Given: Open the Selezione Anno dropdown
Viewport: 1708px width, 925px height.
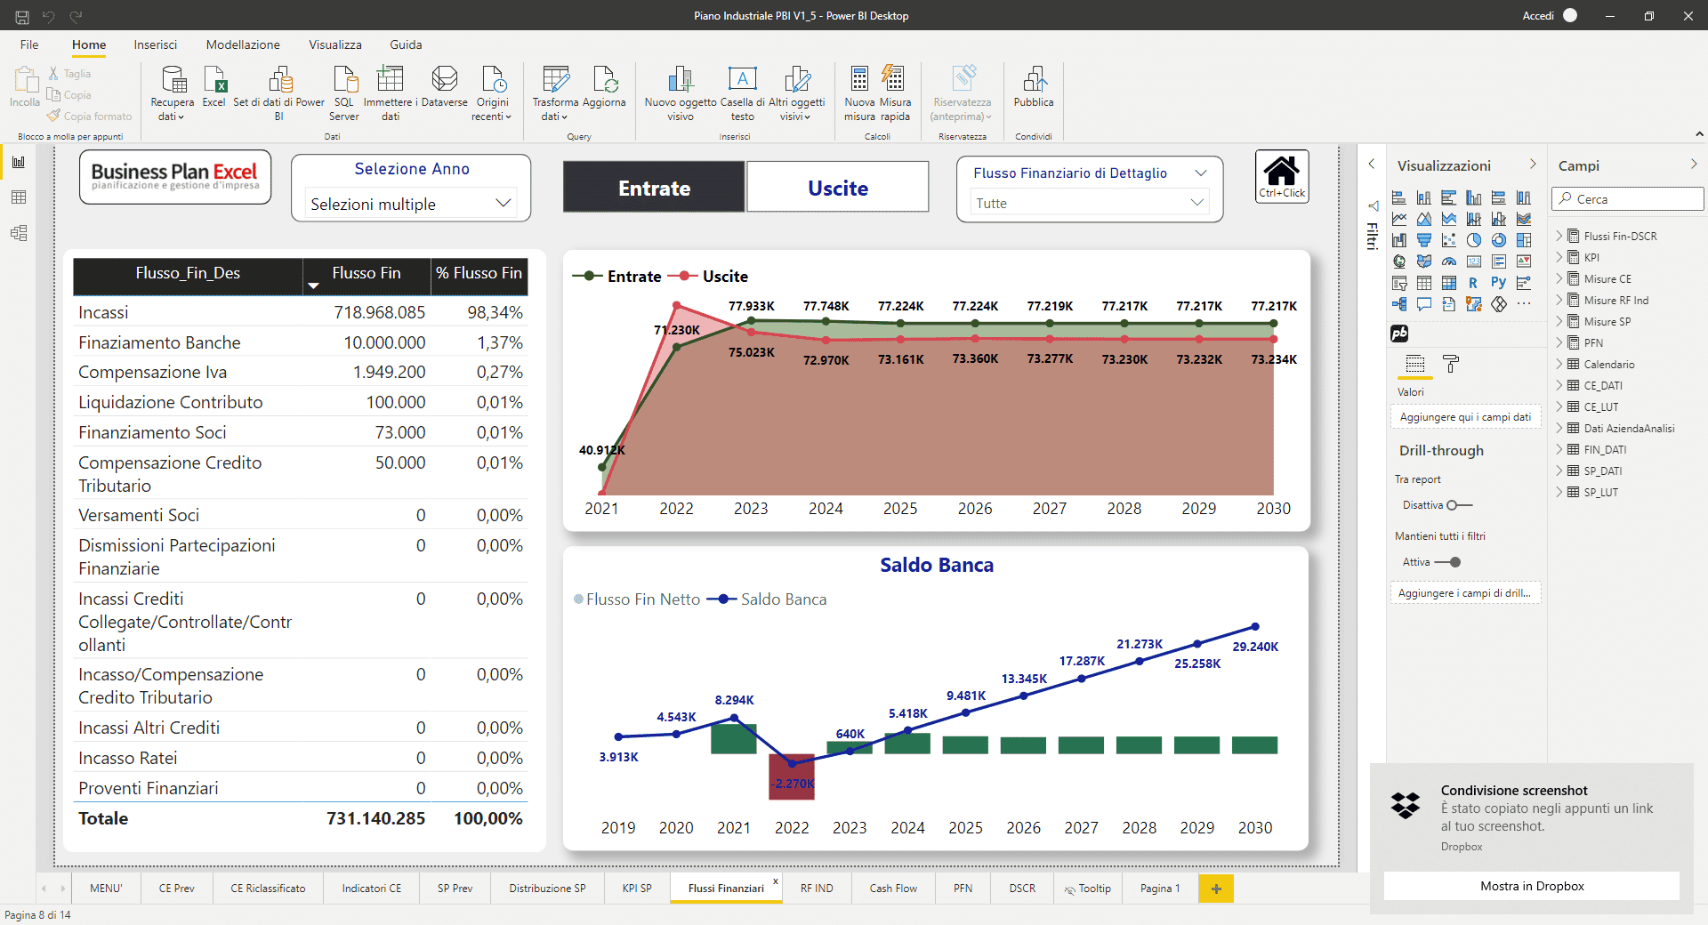Looking at the screenshot, I should (x=411, y=204).
